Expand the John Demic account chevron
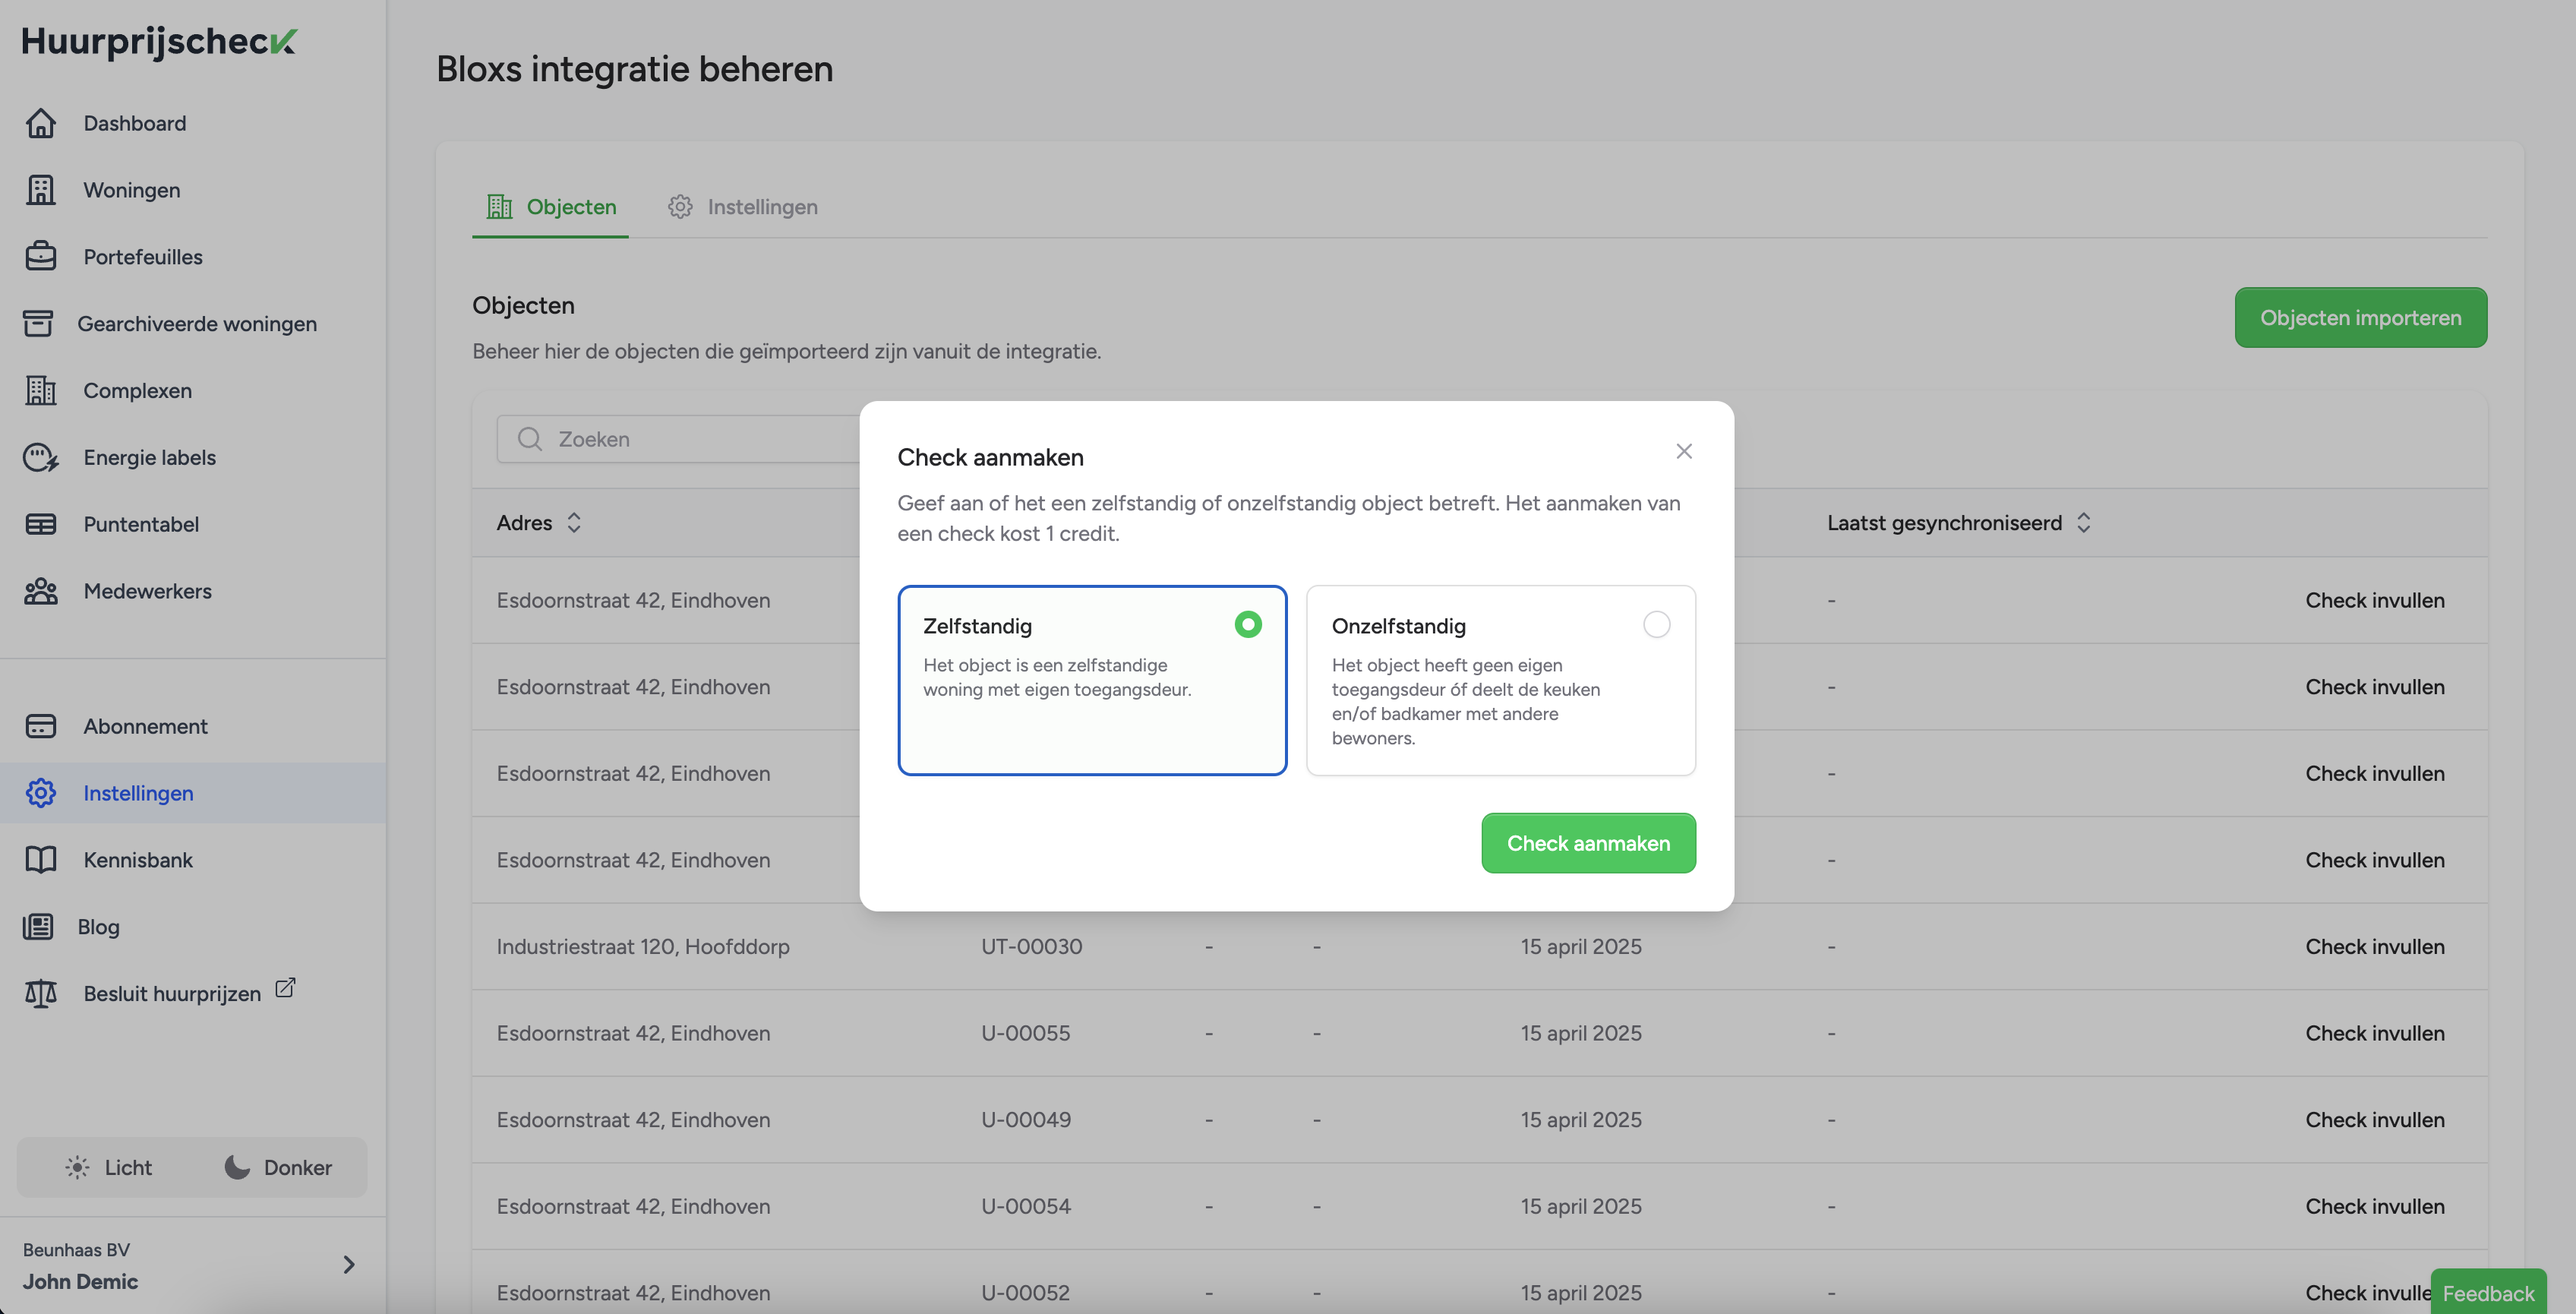 [x=349, y=1265]
